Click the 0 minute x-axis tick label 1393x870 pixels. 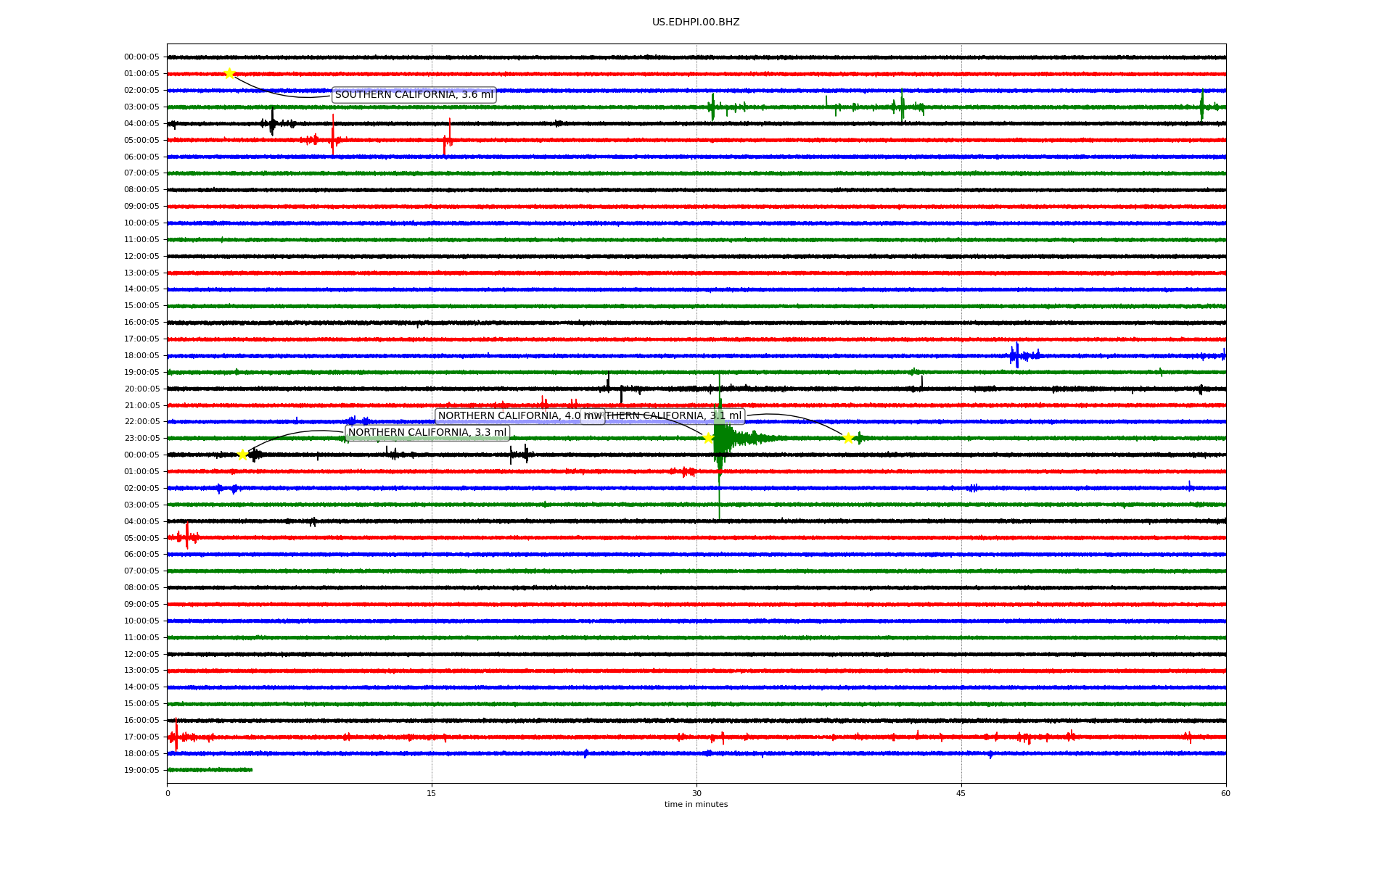[168, 793]
